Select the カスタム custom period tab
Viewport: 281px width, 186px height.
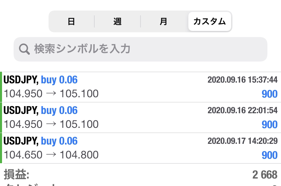(x=209, y=21)
